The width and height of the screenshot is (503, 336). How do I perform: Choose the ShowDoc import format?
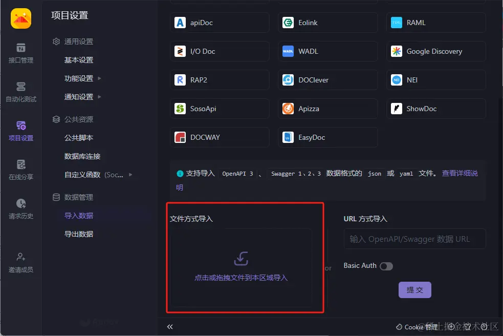pyautogui.click(x=436, y=109)
